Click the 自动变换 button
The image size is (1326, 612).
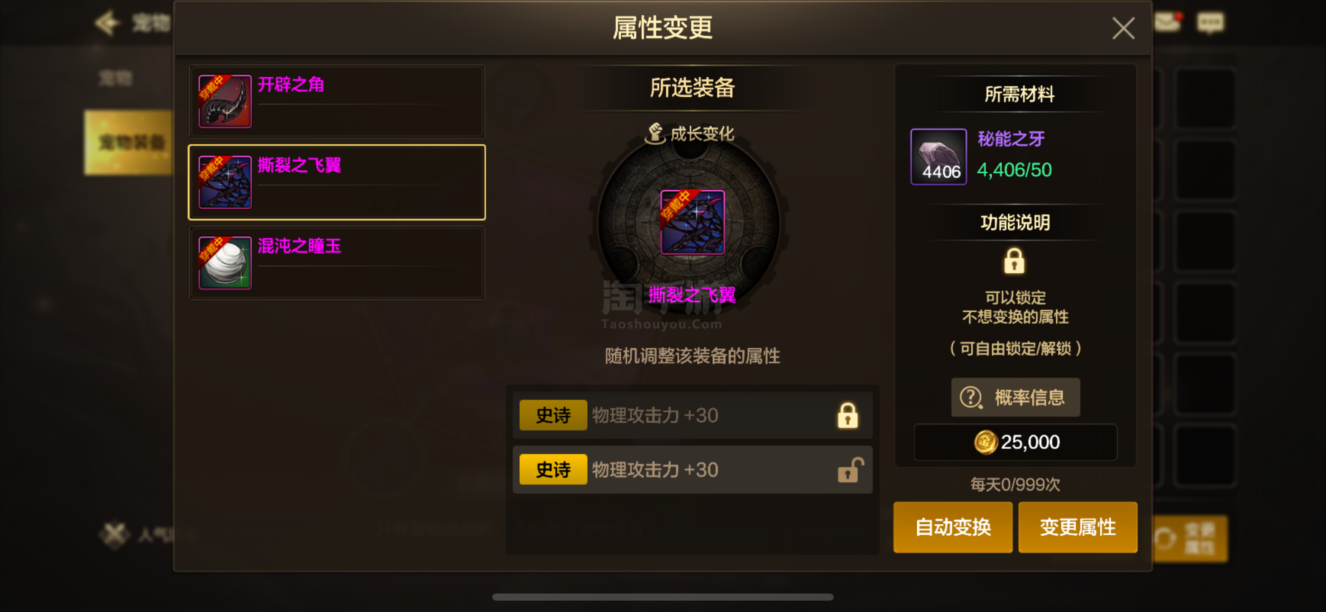[x=953, y=527]
